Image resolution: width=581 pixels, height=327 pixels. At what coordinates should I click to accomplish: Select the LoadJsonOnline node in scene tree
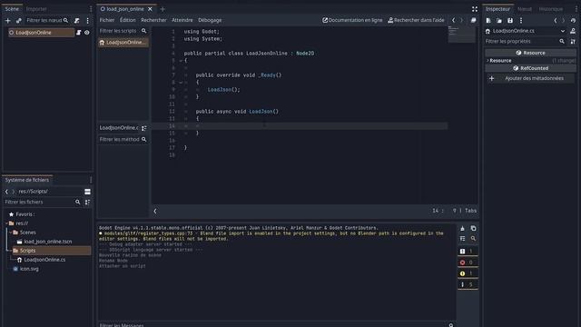point(41,33)
